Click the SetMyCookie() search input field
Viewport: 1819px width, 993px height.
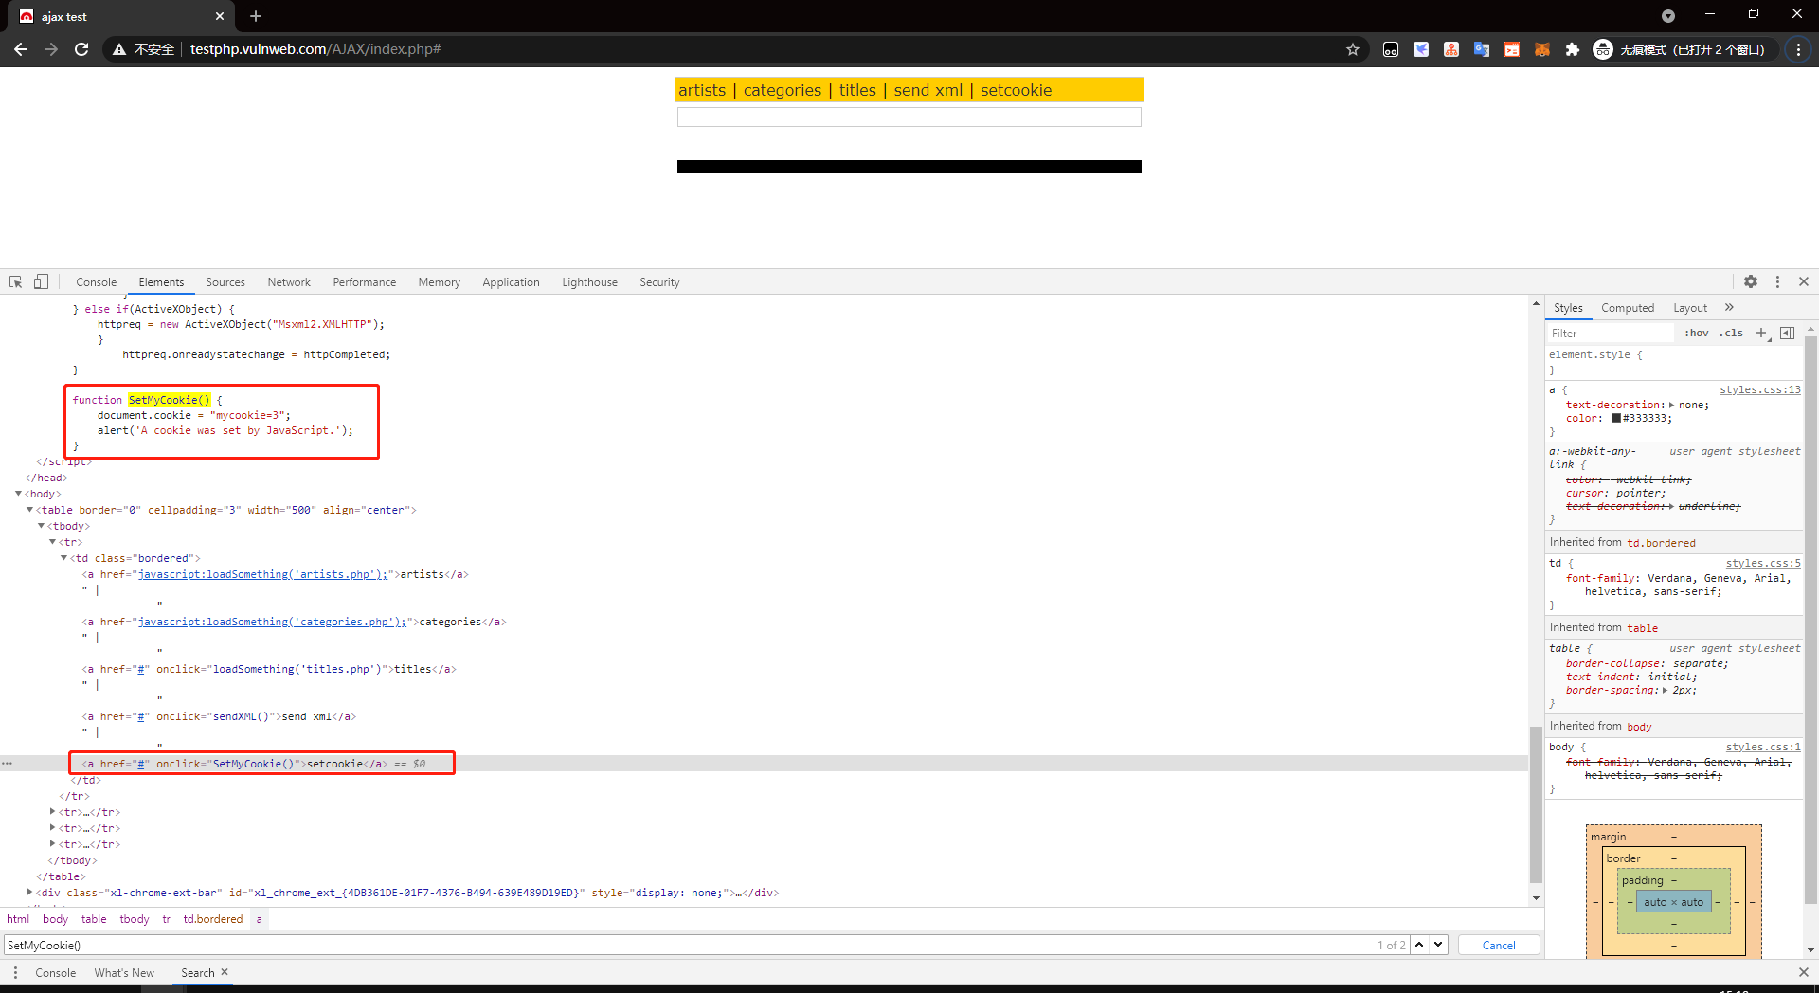[x=379, y=945]
